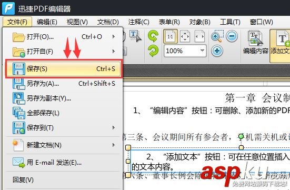Screen dimensions: 290x190
Task: Click the upper green rotate arrow
Action: [153, 36]
